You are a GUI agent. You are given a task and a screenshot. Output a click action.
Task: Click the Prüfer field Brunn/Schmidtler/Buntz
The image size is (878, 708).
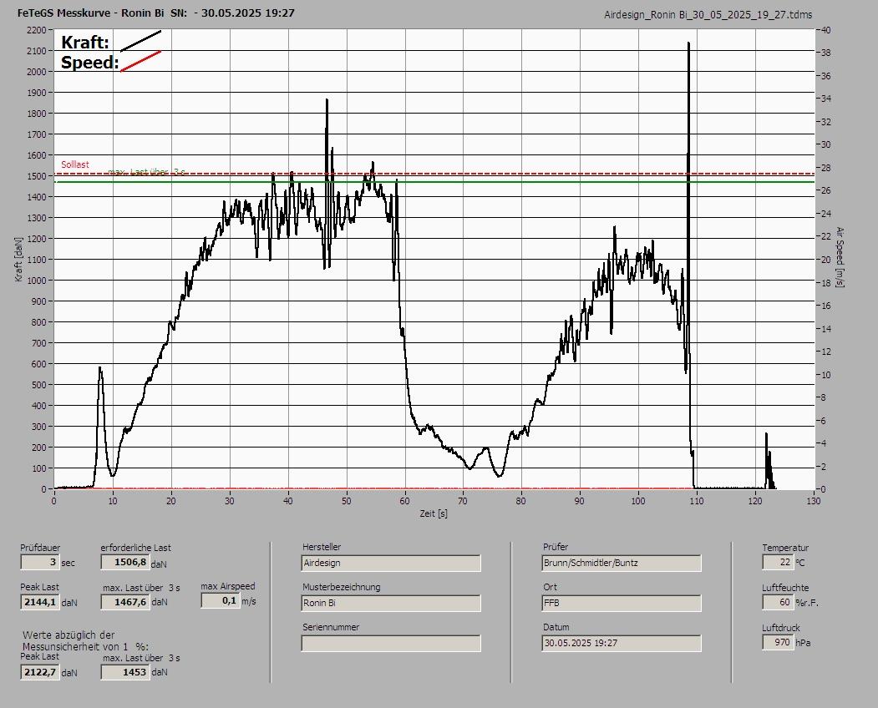tap(622, 563)
